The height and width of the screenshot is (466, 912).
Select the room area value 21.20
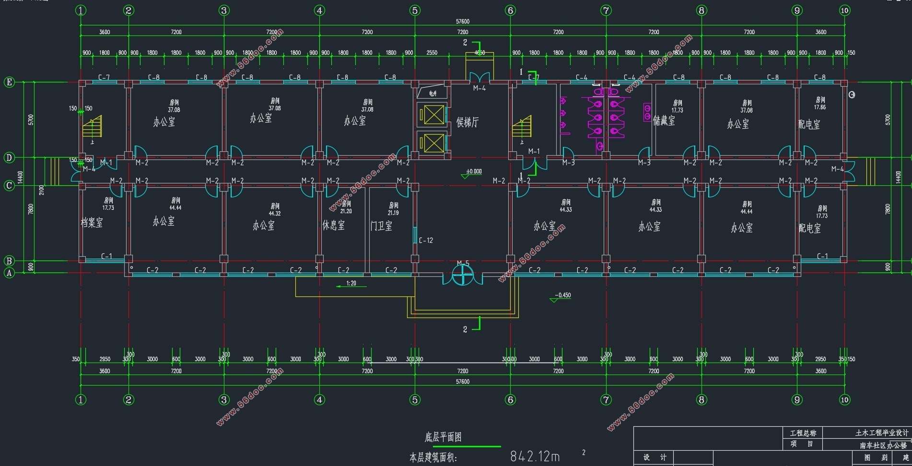click(x=346, y=211)
